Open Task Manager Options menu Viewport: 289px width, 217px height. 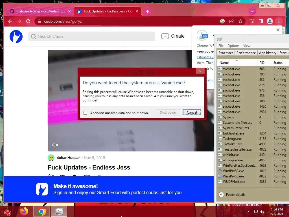[233, 46]
